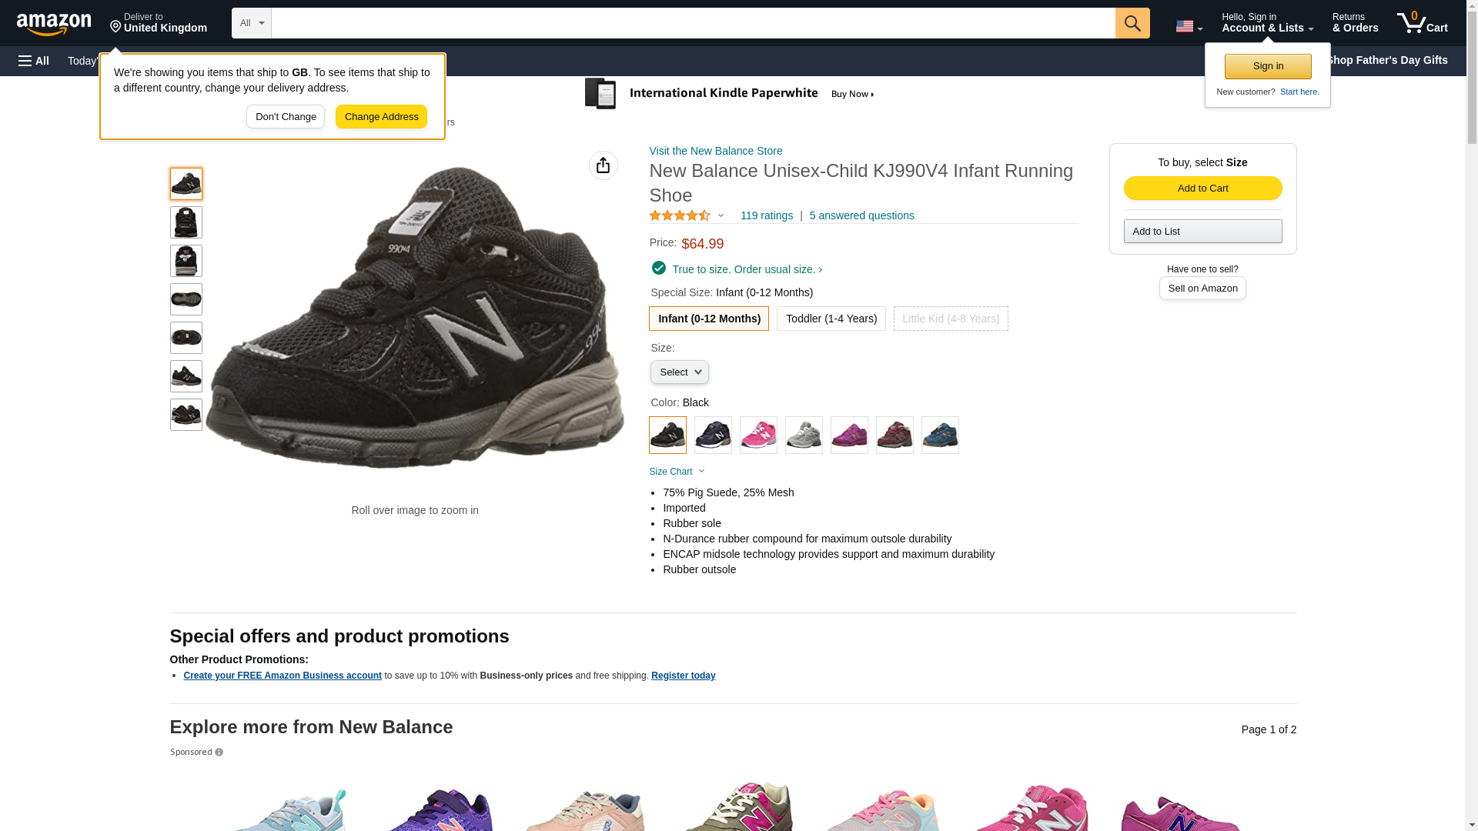1478x831 pixels.
Task: Open the Account & Lists menu
Action: (1267, 23)
